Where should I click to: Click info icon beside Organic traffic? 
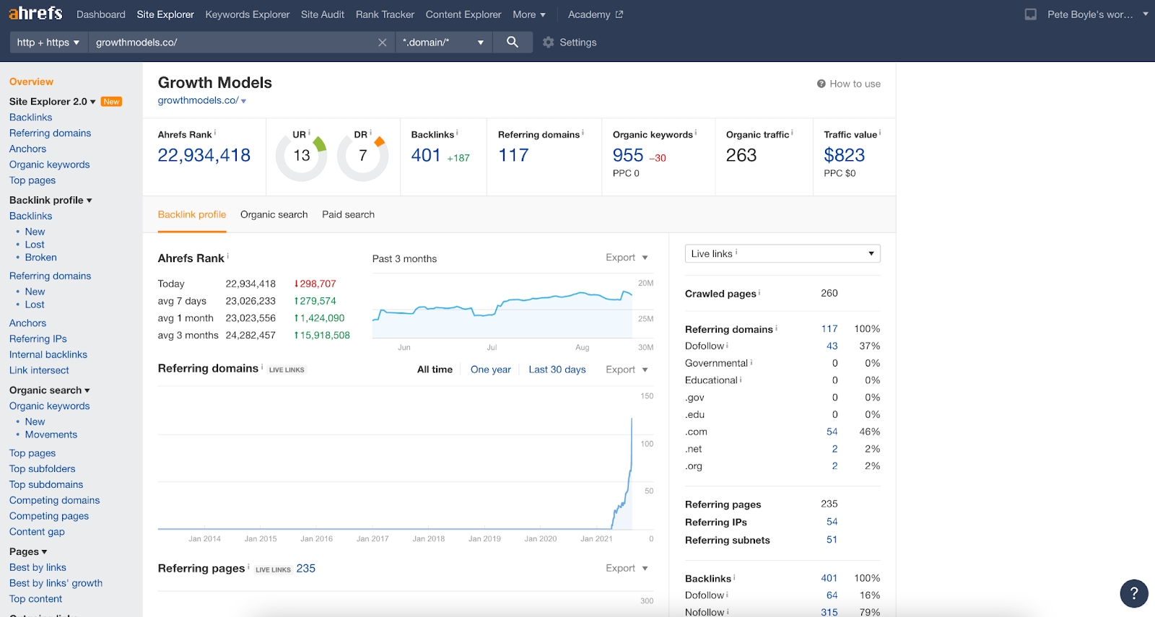click(x=792, y=133)
